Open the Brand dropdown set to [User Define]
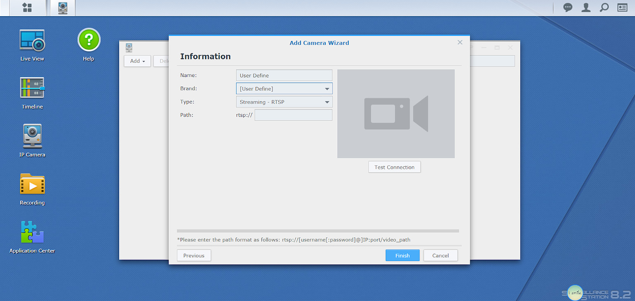Viewport: 635px width, 301px height. (284, 88)
